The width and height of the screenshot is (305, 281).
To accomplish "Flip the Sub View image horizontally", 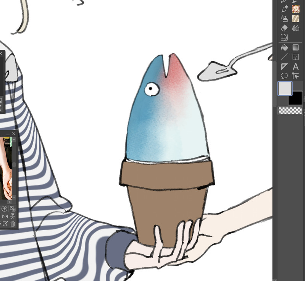I will (5, 216).
